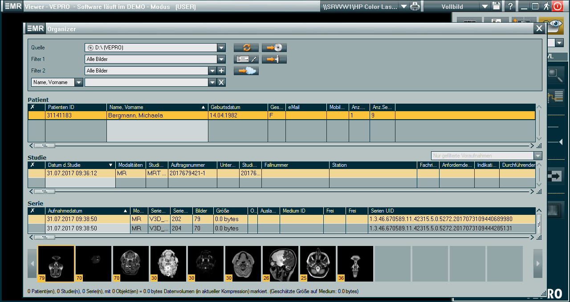Open the Name, Vorname field selector
This screenshot has width=570, height=302.
[79, 82]
